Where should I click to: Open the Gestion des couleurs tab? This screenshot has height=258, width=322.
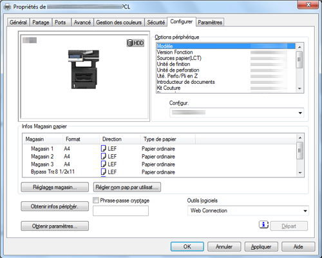pos(118,23)
